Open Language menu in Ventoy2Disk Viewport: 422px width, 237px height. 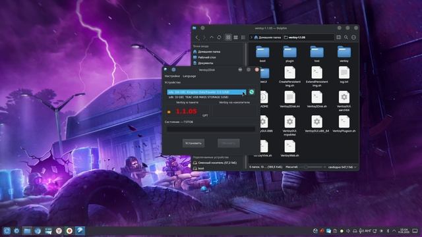[189, 76]
